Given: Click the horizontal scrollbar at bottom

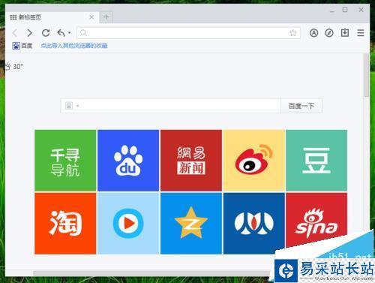Looking at the screenshot, I should 152,273.
